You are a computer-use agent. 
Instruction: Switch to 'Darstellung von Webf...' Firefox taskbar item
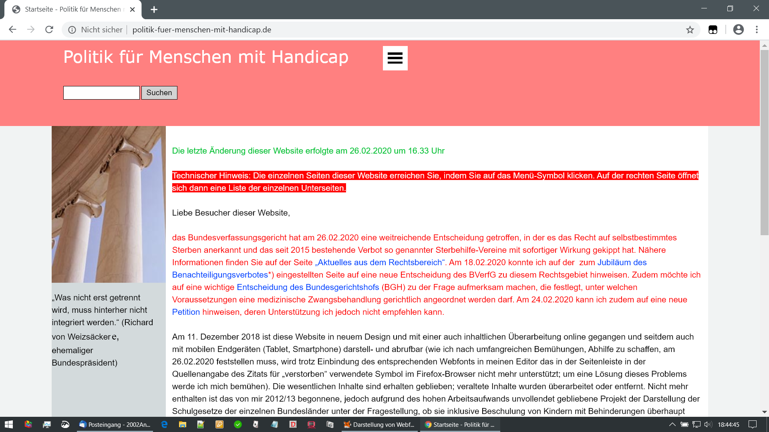[x=379, y=424]
